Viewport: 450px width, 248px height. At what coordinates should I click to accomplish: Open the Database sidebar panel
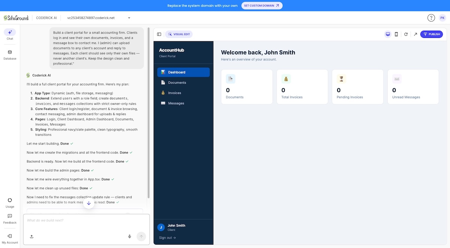10,55
